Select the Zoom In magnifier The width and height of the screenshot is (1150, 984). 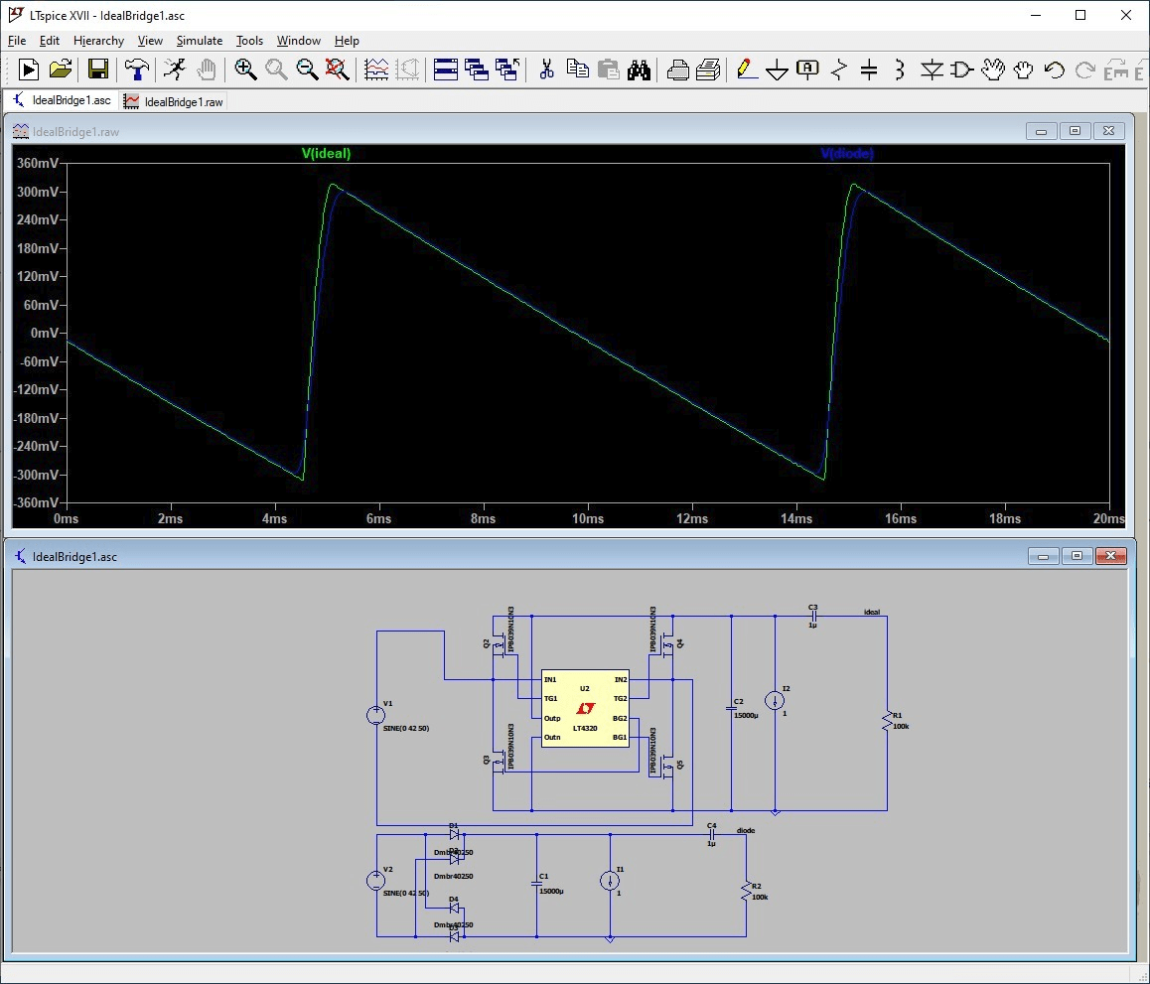(245, 70)
